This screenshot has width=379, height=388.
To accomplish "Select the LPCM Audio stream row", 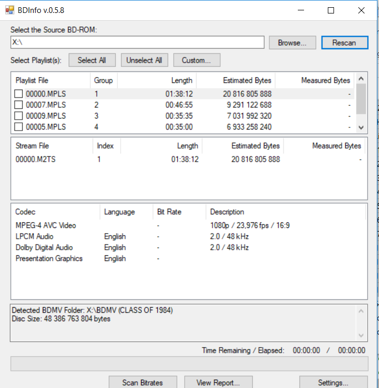I will tap(189, 236).
